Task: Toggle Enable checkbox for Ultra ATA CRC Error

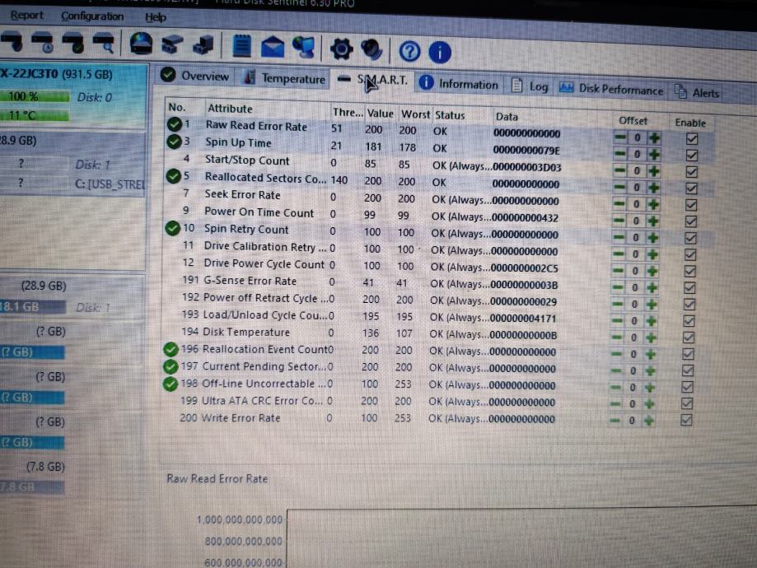Action: click(x=688, y=403)
